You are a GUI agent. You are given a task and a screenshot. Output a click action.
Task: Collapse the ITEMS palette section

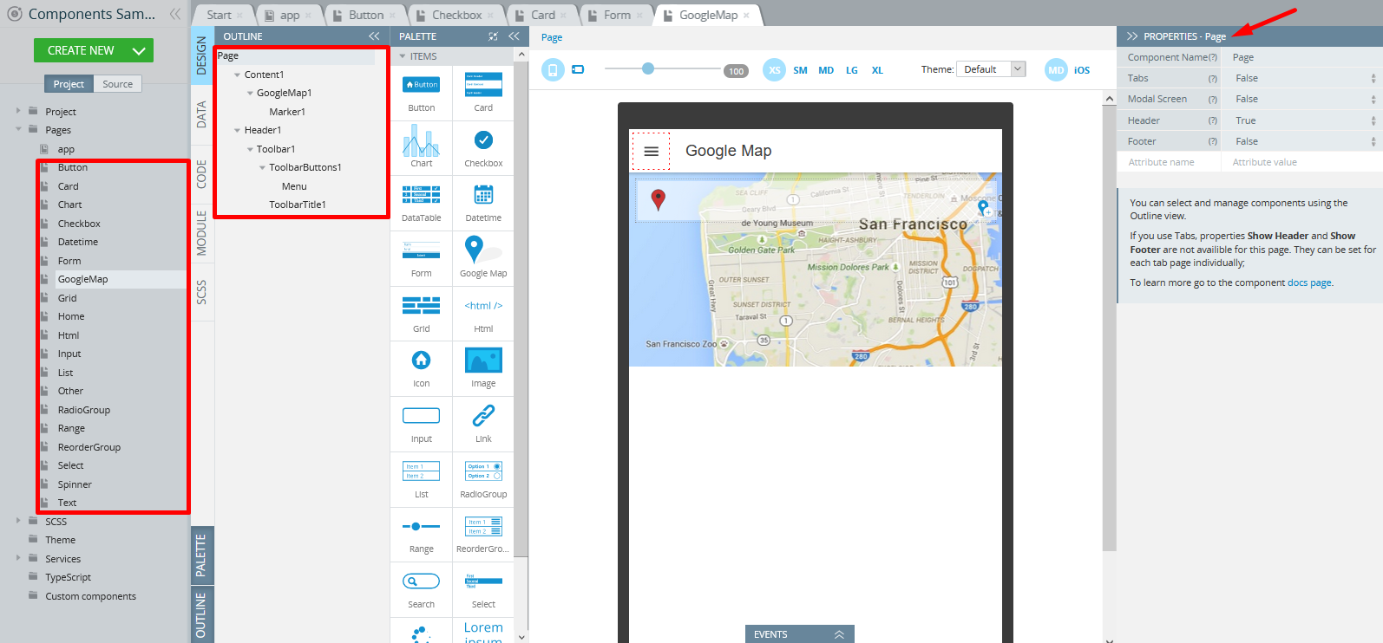click(x=403, y=56)
